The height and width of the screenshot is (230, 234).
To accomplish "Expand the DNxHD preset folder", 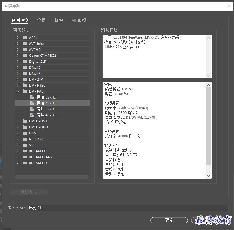I will (18, 67).
